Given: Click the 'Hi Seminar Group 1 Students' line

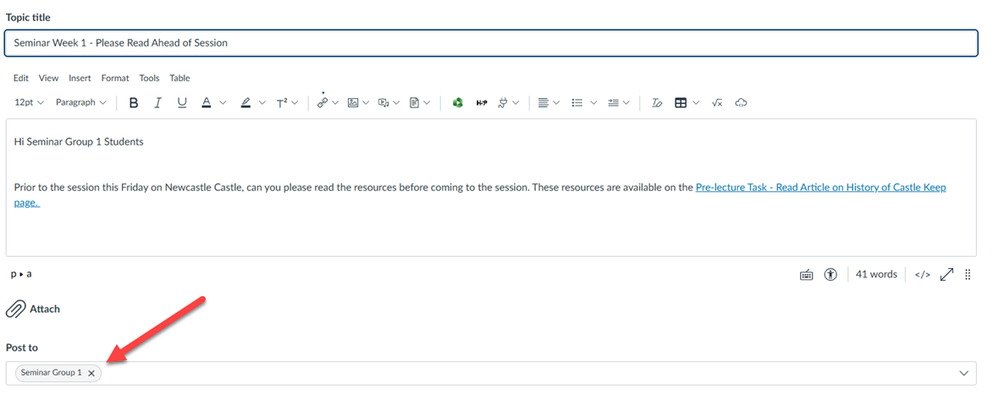Looking at the screenshot, I should (79, 142).
